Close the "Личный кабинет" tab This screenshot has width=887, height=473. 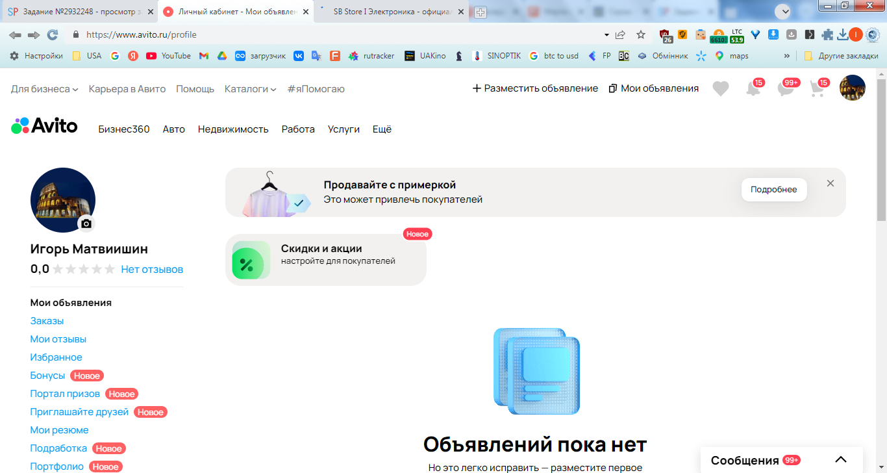(x=306, y=12)
